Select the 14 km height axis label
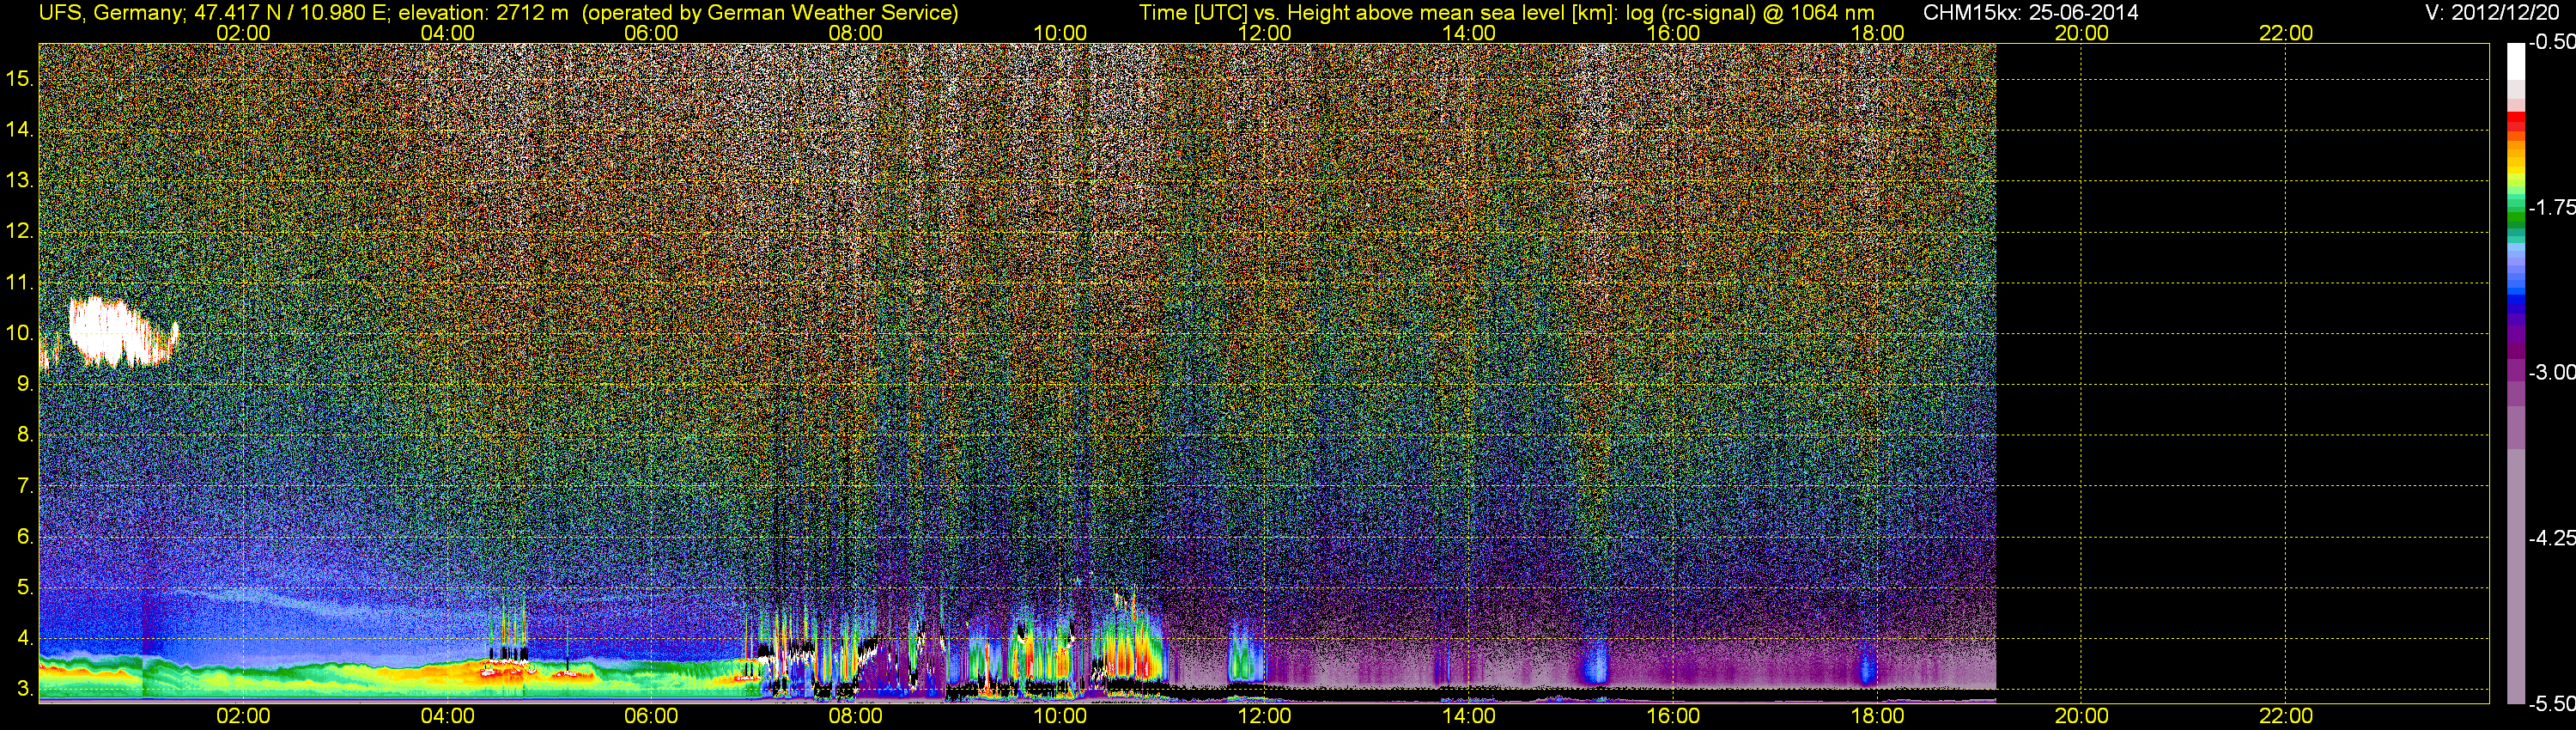The image size is (2576, 730). 20,130
